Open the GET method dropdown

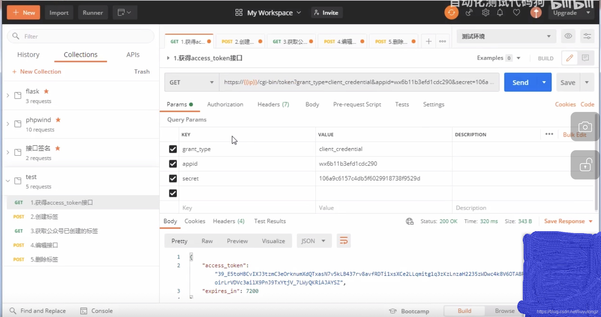tap(192, 82)
